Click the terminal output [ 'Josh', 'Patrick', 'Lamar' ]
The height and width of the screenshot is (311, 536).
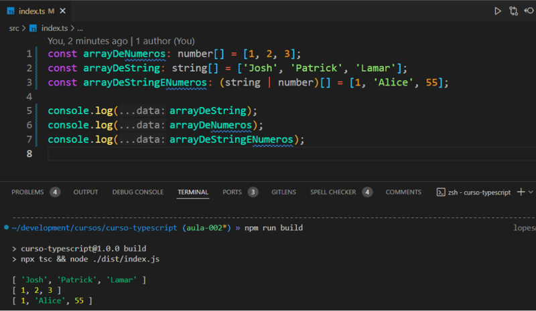coord(79,280)
